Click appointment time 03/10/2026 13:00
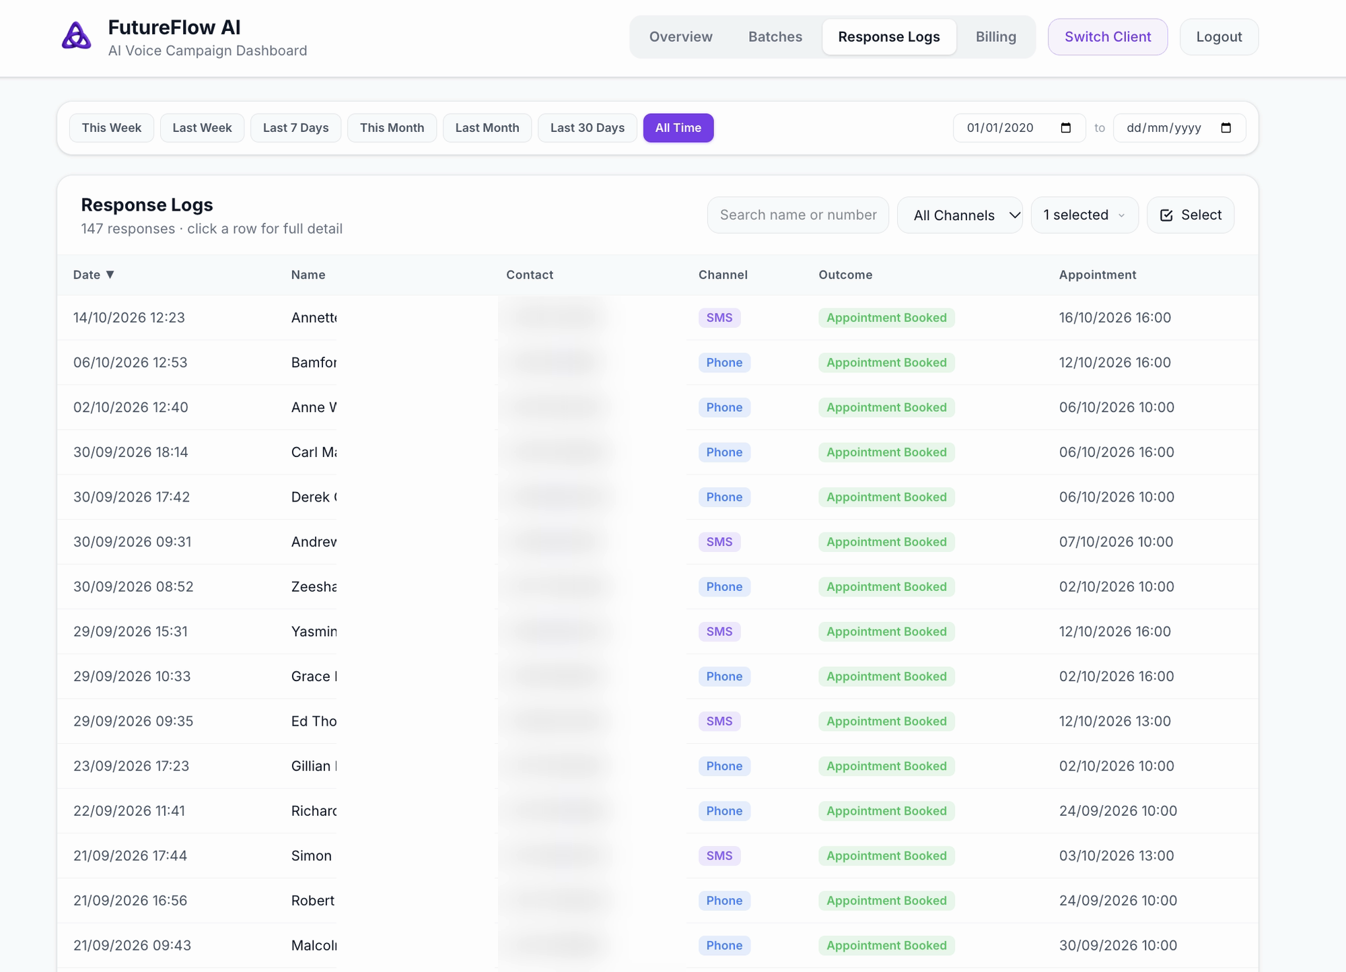The height and width of the screenshot is (972, 1346). pyautogui.click(x=1117, y=856)
